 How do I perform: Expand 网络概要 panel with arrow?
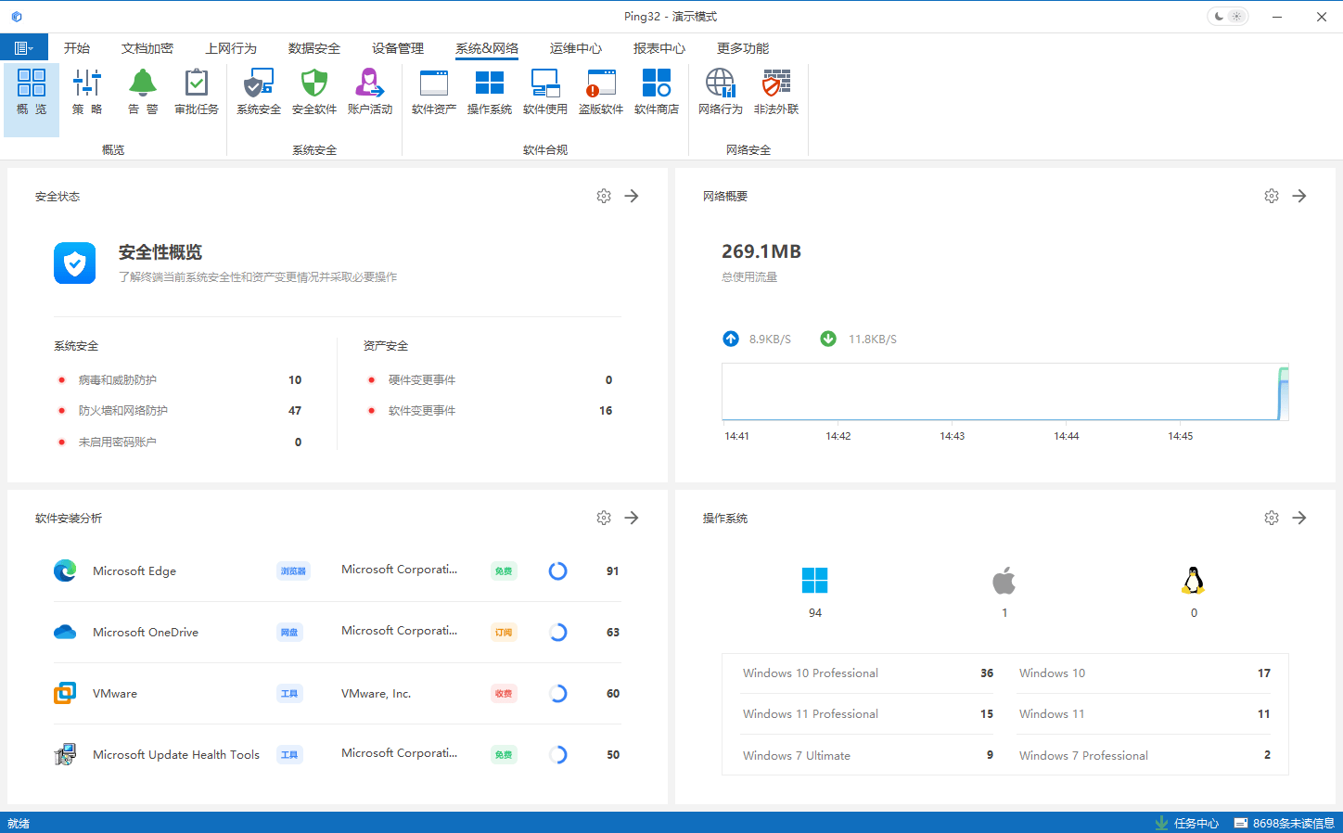1299,196
